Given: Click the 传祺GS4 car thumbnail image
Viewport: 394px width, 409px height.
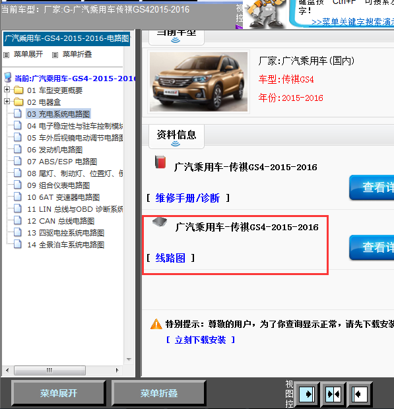Looking at the screenshot, I should click(199, 82).
